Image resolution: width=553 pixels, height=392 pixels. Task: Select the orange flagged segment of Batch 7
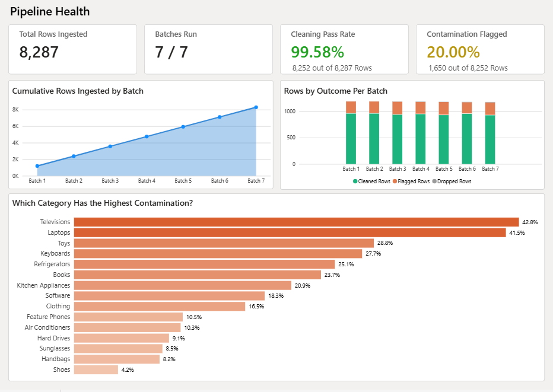tap(490, 109)
